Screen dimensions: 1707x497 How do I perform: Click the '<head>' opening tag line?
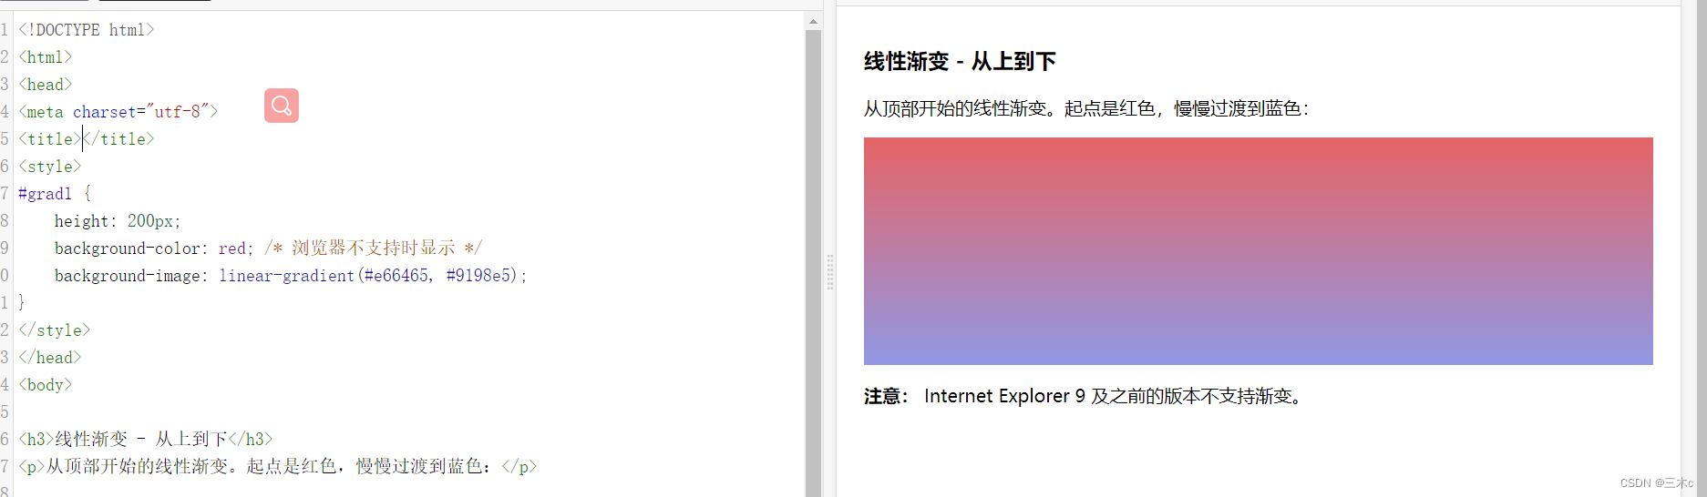tap(46, 85)
